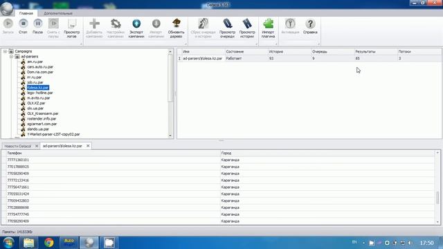Screen dimensions: 443x249
Task: Click the Город column header
Action: tap(327, 153)
